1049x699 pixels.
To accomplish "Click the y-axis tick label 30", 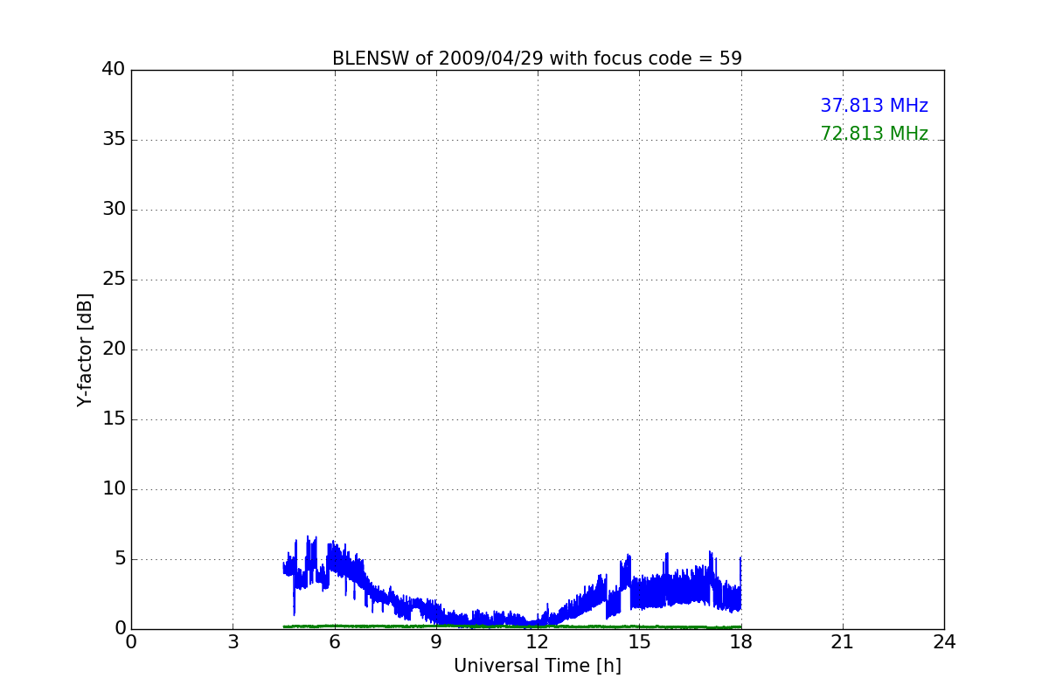I will pyautogui.click(x=114, y=210).
